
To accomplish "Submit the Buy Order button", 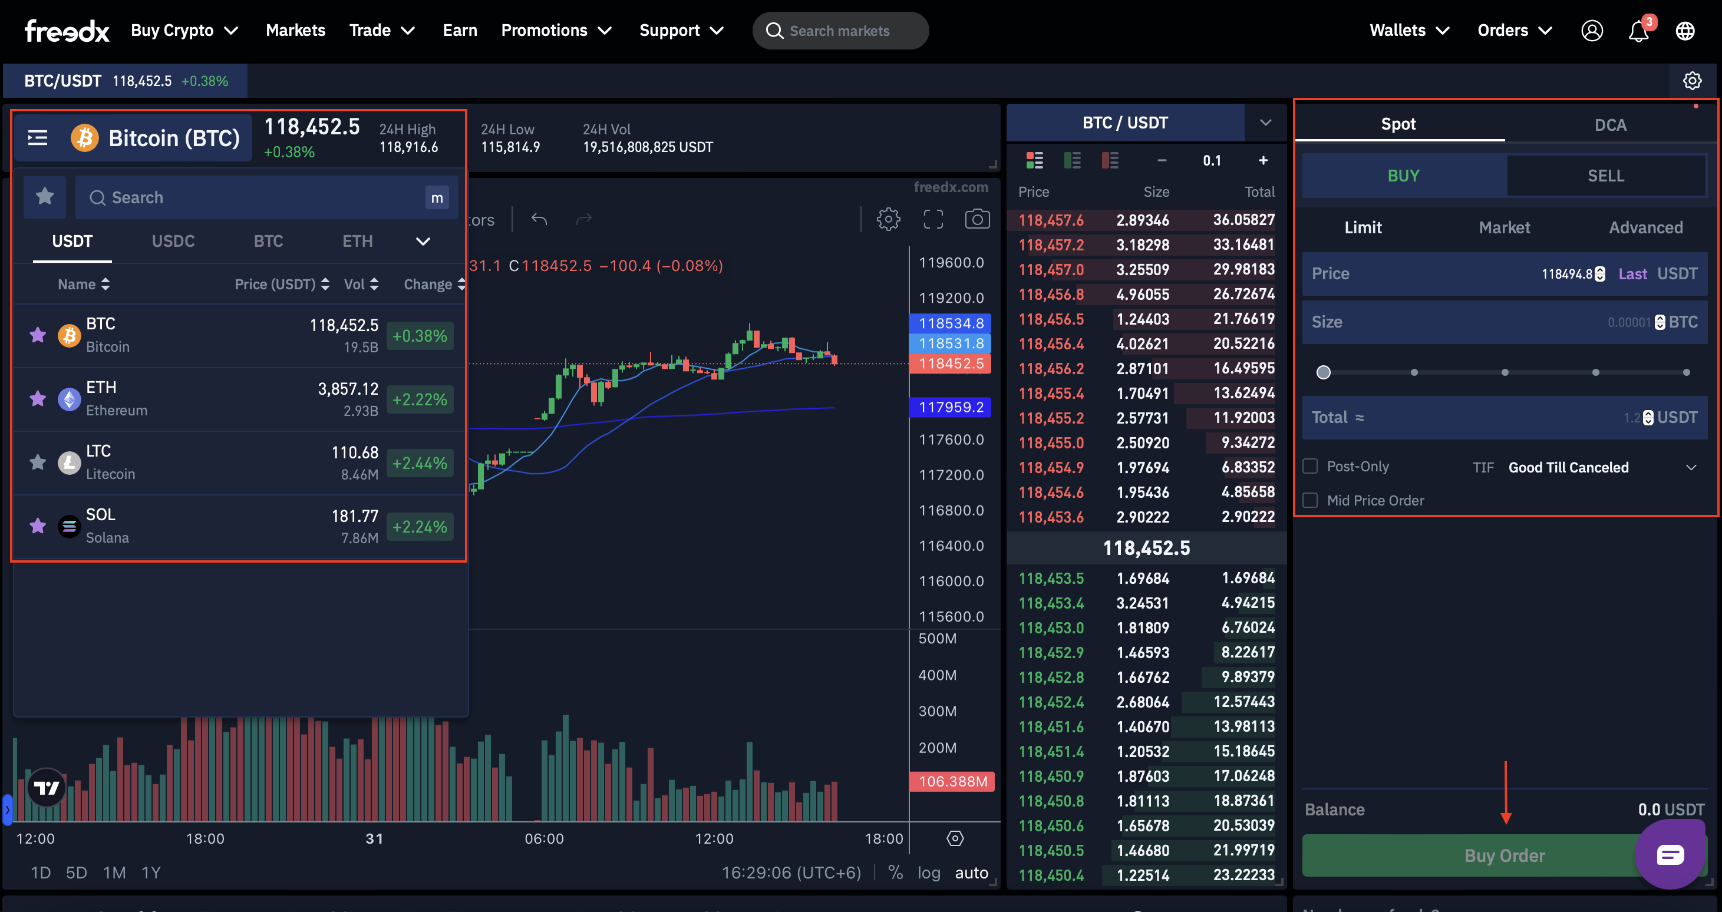I will pos(1504,855).
